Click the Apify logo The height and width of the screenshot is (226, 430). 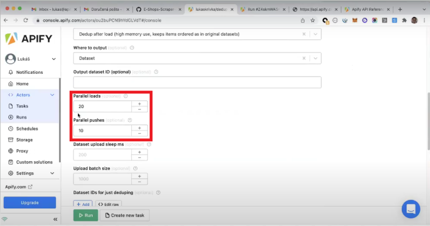(28, 38)
